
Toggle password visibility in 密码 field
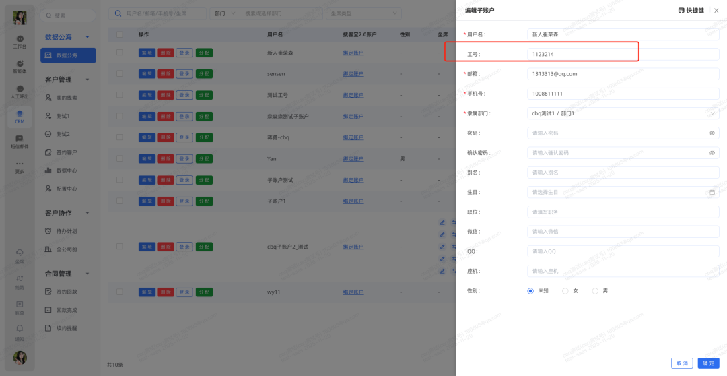[712, 133]
